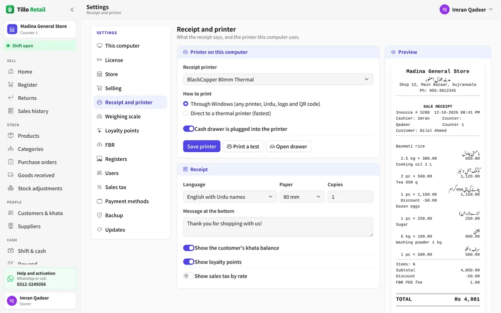Click the Home house icon in sidebar
Viewport: 501px width, 313px height.
coord(11,72)
